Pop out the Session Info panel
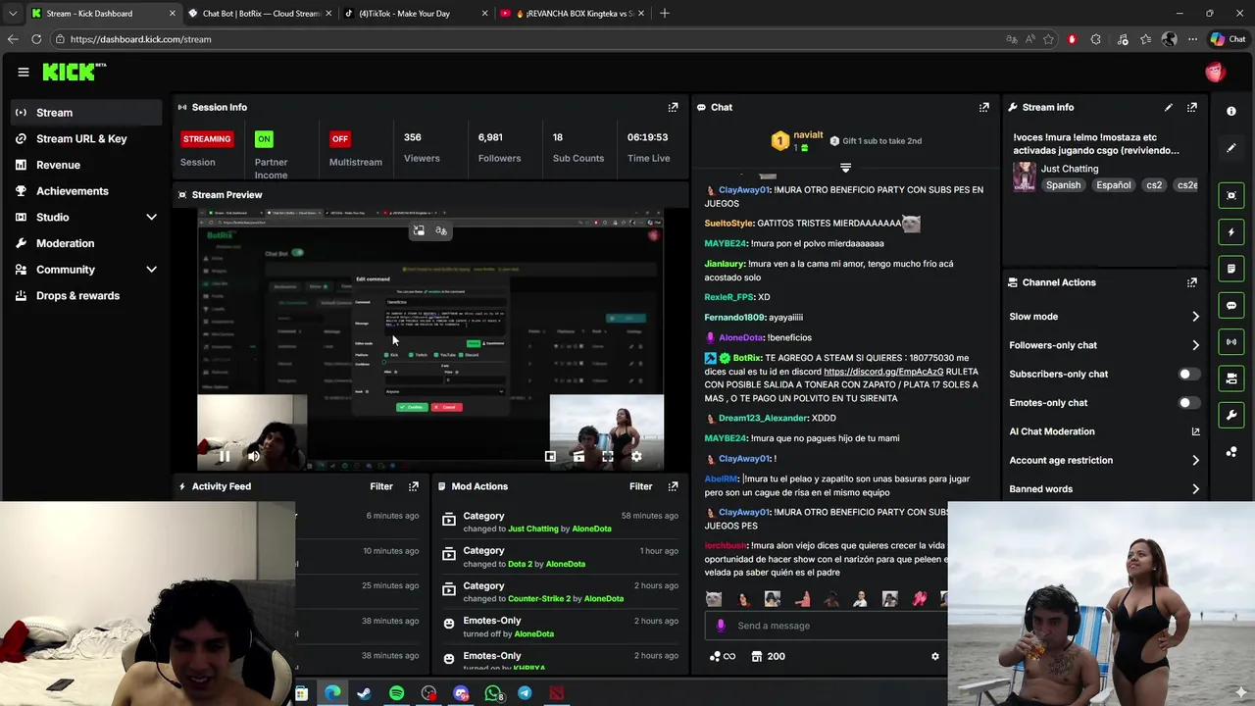The height and width of the screenshot is (706, 1255). coord(673,107)
